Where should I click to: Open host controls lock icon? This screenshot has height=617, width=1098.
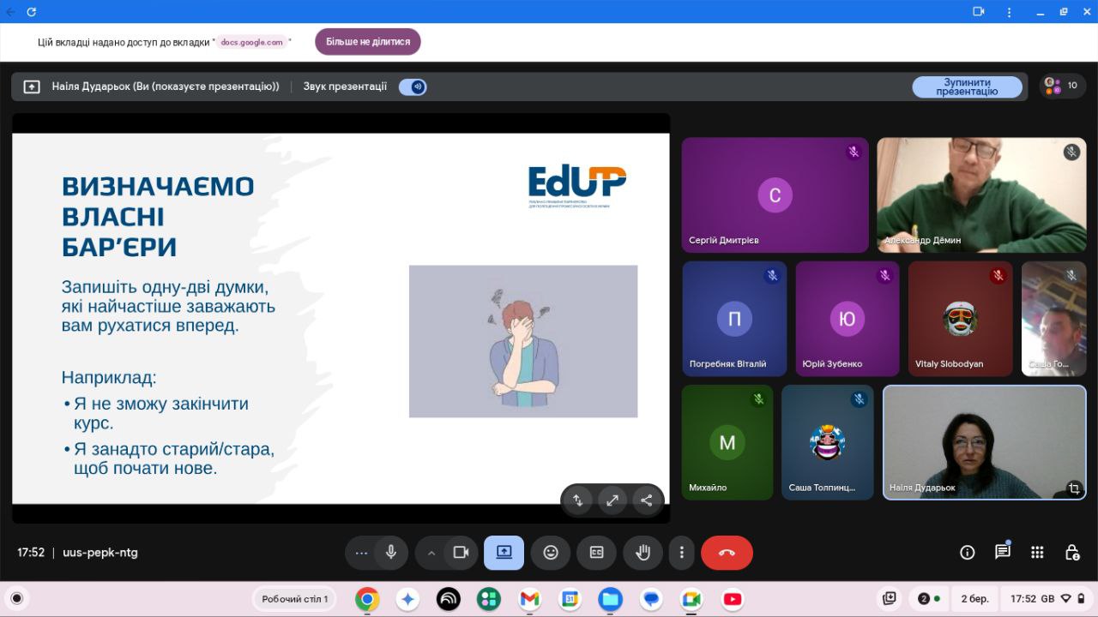pyautogui.click(x=1071, y=553)
